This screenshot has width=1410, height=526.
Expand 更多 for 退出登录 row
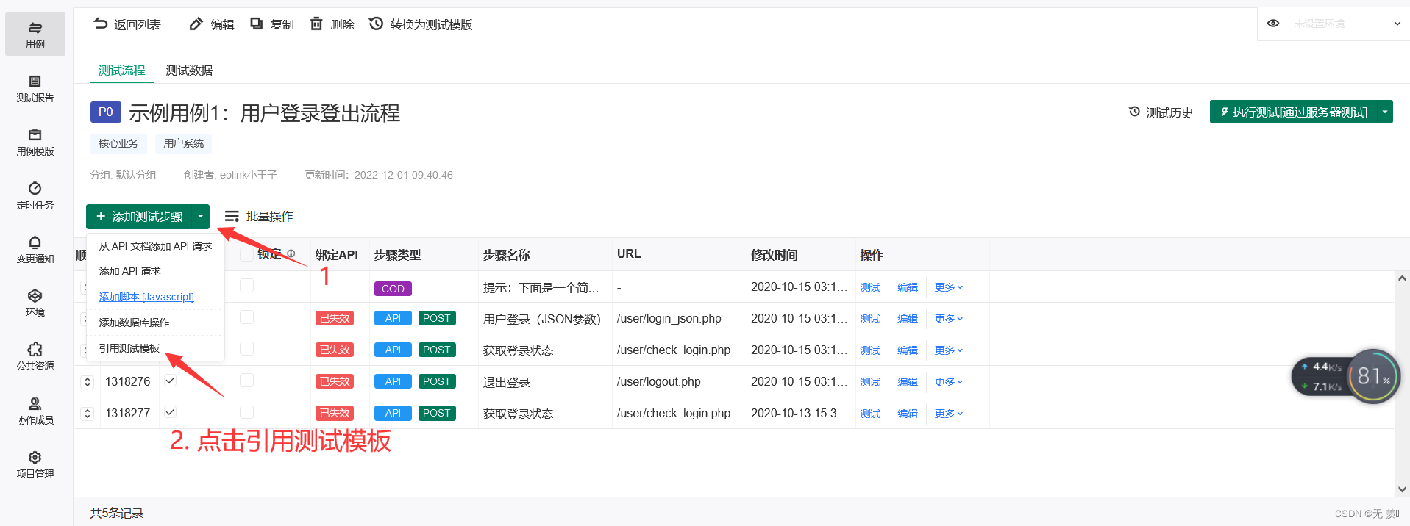click(x=949, y=382)
